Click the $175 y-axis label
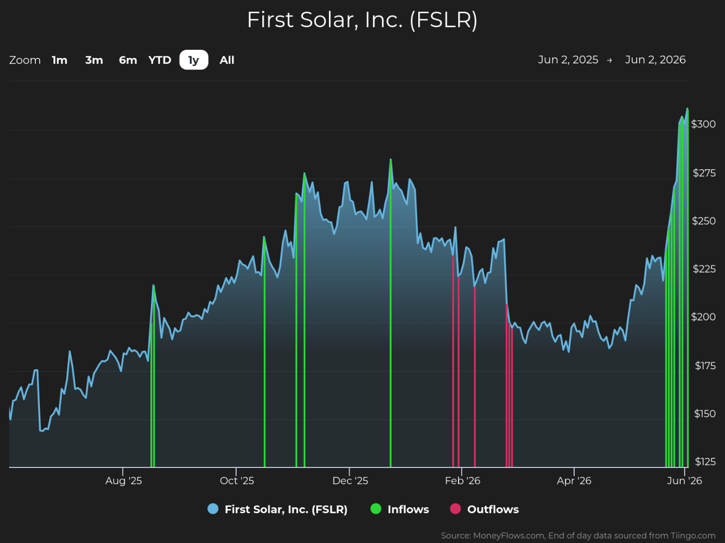 tap(705, 366)
